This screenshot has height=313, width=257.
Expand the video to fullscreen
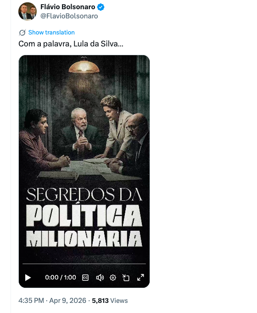[x=140, y=277]
